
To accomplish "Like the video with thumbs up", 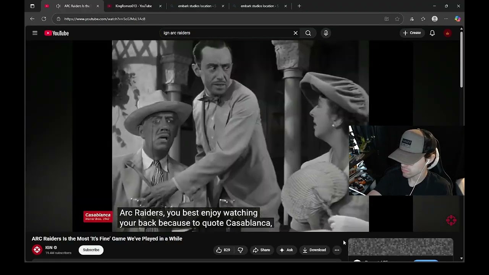I will tap(223, 250).
